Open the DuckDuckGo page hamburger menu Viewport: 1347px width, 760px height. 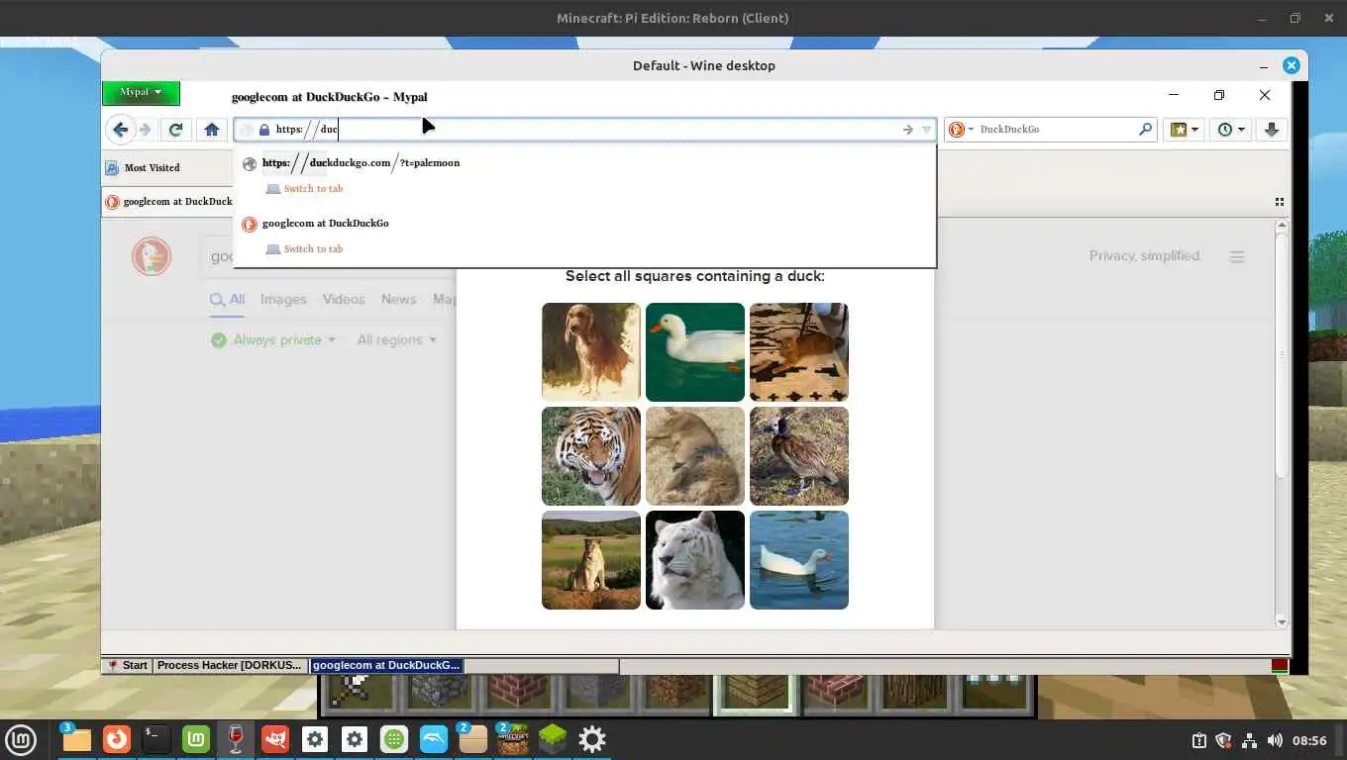pyautogui.click(x=1237, y=256)
